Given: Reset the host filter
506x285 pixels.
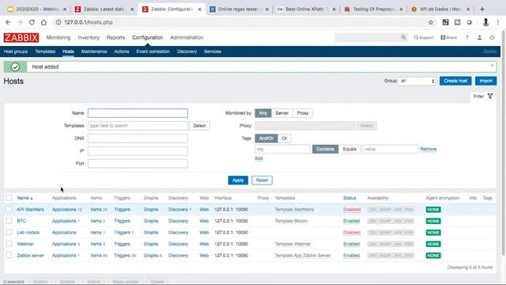Looking at the screenshot, I should pos(262,180).
